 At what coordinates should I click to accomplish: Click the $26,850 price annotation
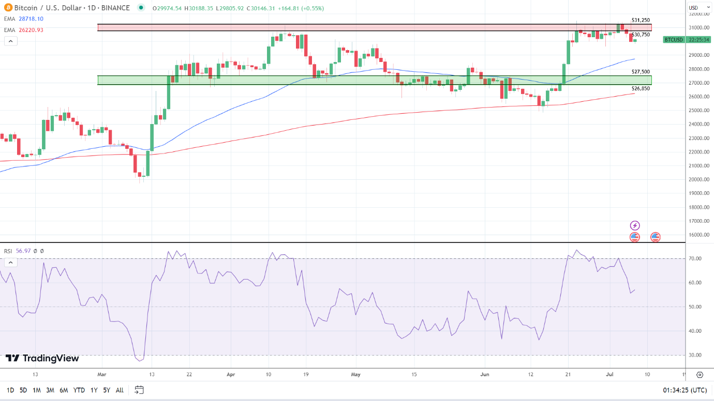coord(641,88)
